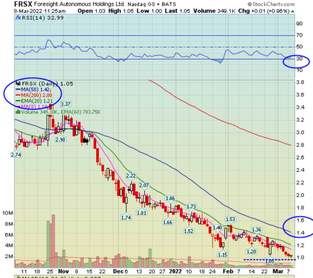The height and width of the screenshot is (278, 313).
Task: Click the 2022 year label on date axis
Action: [175, 271]
